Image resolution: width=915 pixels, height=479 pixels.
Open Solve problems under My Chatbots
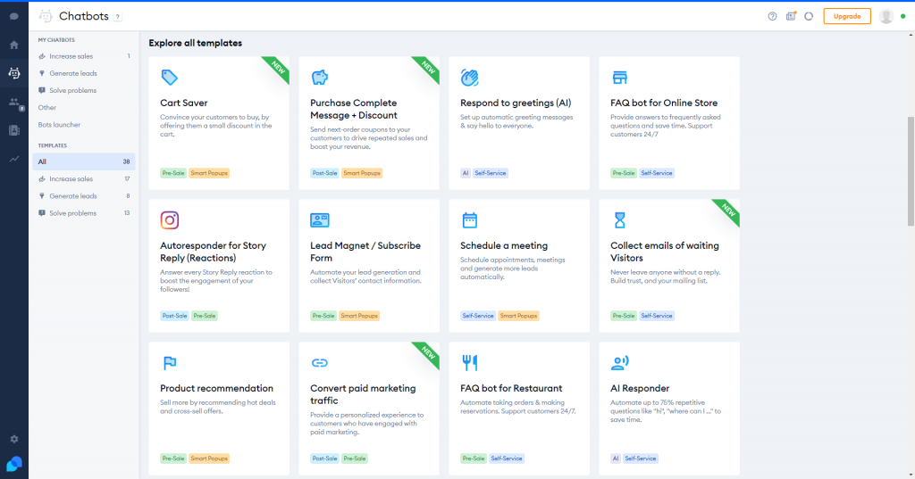pos(72,91)
